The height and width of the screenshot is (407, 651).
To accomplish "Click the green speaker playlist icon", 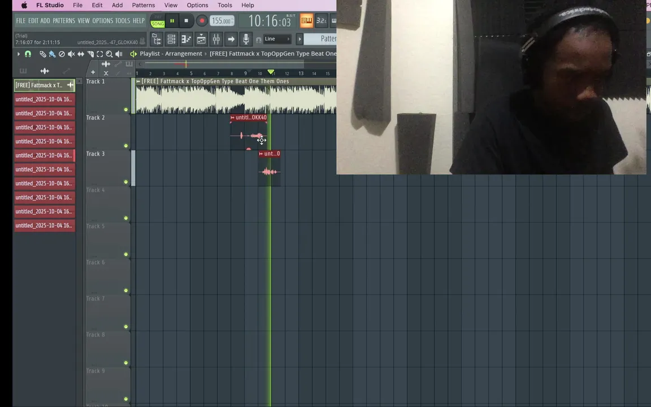I will (133, 54).
